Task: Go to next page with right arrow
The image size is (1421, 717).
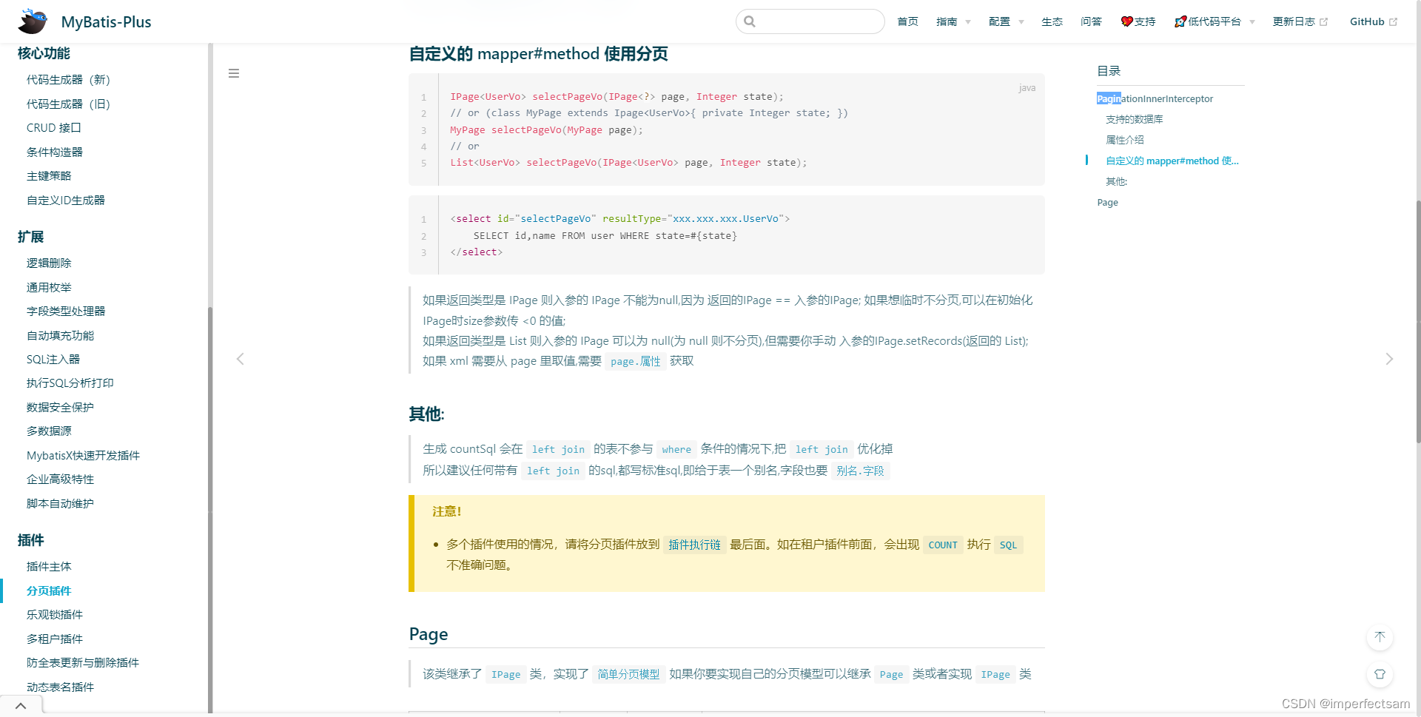Action: click(1389, 359)
